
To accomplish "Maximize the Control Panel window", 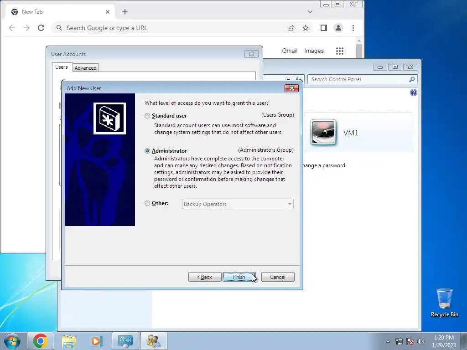I will click(395, 67).
